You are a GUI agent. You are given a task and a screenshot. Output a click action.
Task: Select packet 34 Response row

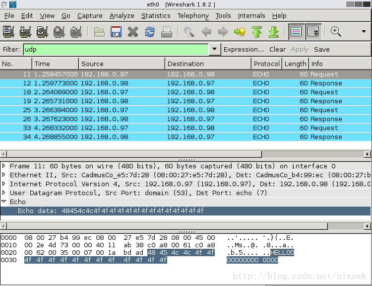186,137
